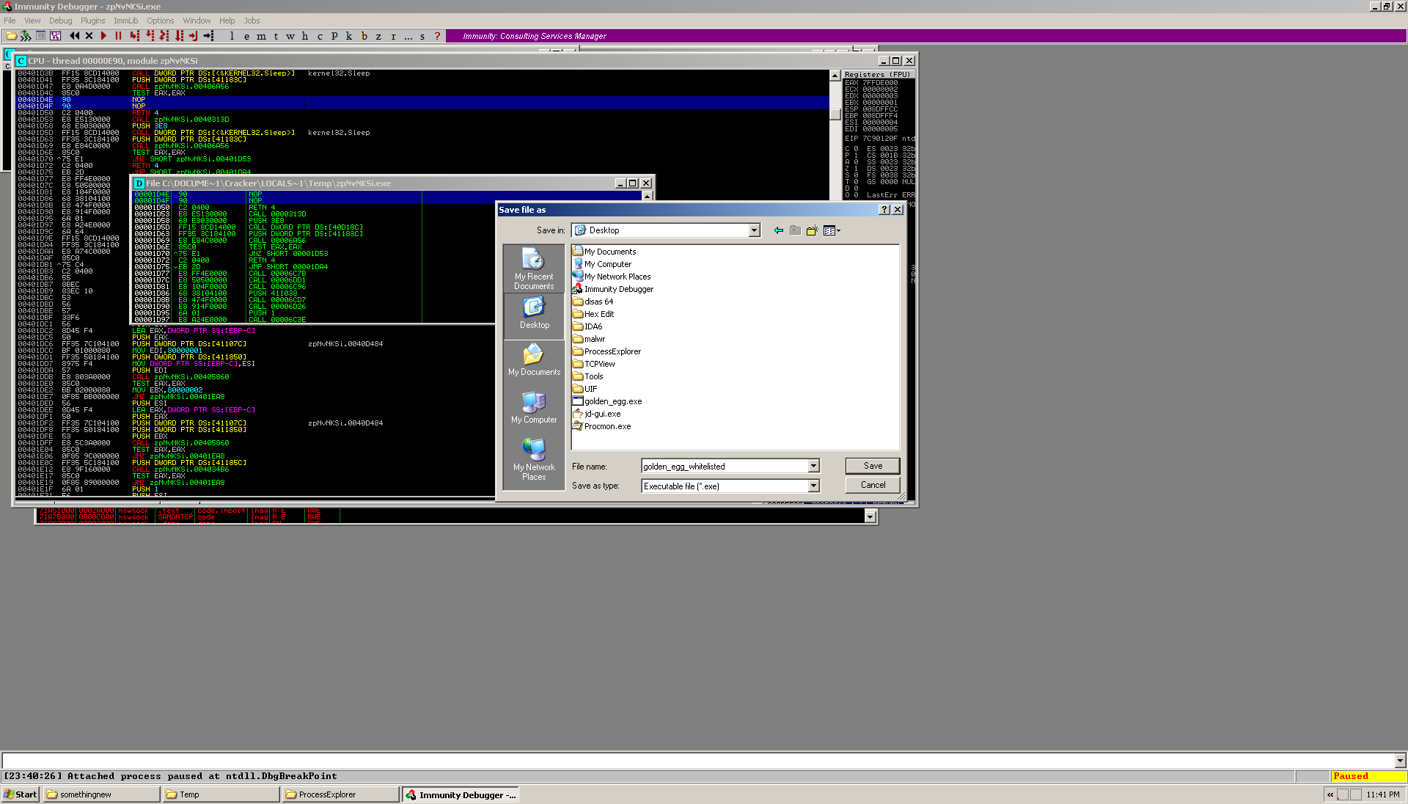This screenshot has width=1408, height=804.
Task: Click the Step into toolbar icon
Action: point(134,35)
